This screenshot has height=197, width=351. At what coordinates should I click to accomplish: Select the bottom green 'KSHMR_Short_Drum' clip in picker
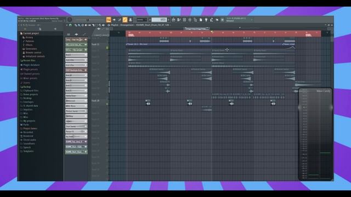[x=76, y=152]
